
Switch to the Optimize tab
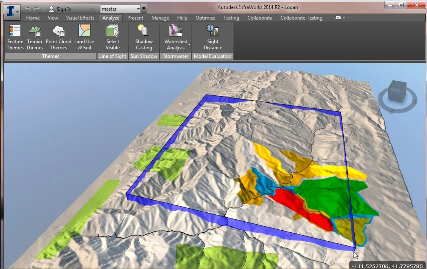pos(205,18)
